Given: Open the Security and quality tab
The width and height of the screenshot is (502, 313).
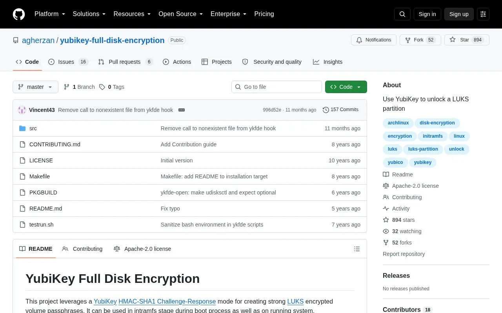Looking at the screenshot, I should click(x=272, y=62).
